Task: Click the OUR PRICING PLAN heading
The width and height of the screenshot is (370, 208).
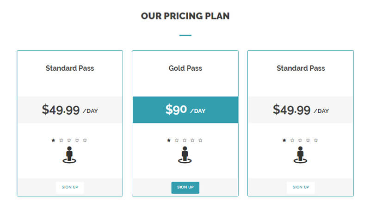Action: click(185, 16)
